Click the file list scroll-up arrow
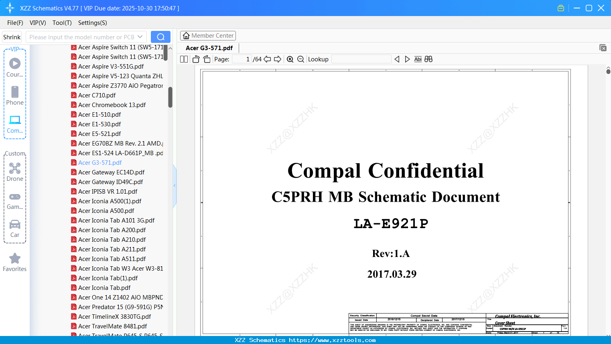The height and width of the screenshot is (344, 611). [x=170, y=48]
